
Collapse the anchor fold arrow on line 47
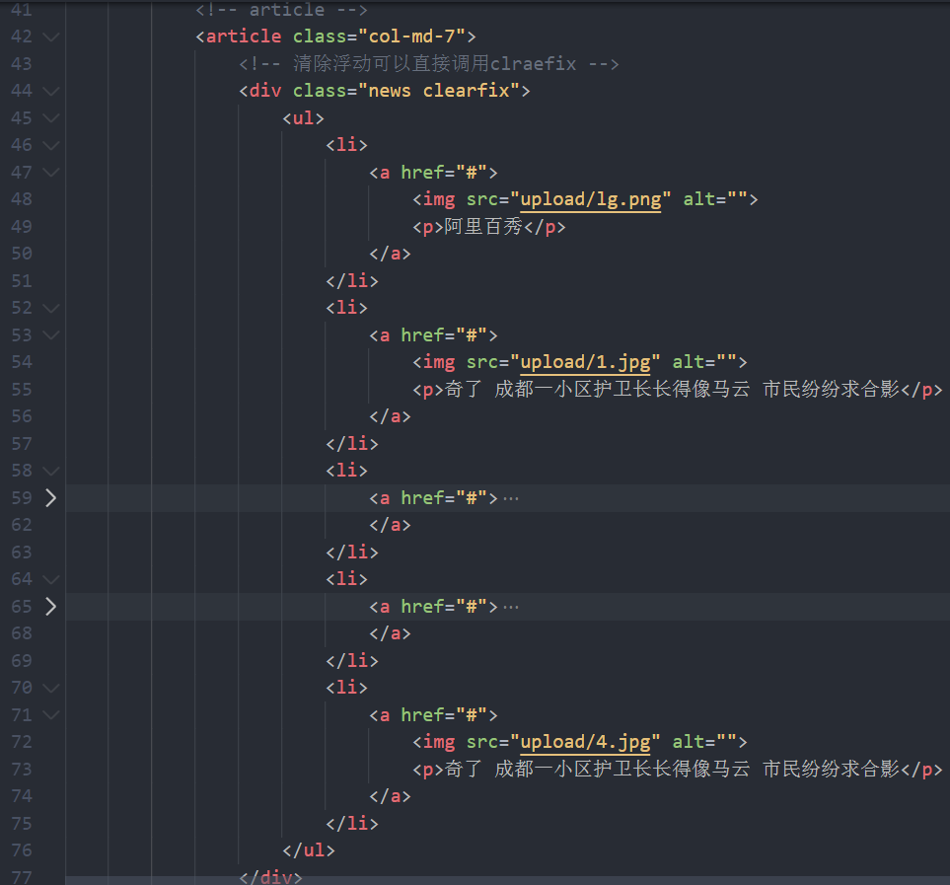pyautogui.click(x=51, y=173)
